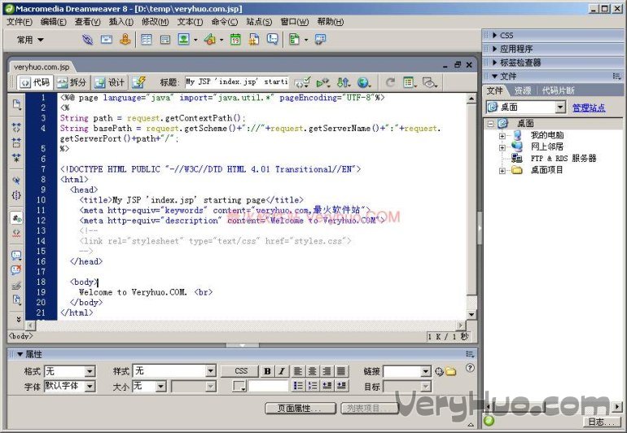The height and width of the screenshot is (433, 627).
Task: Click the Collapse Selection icon
Action: (x=16, y=142)
